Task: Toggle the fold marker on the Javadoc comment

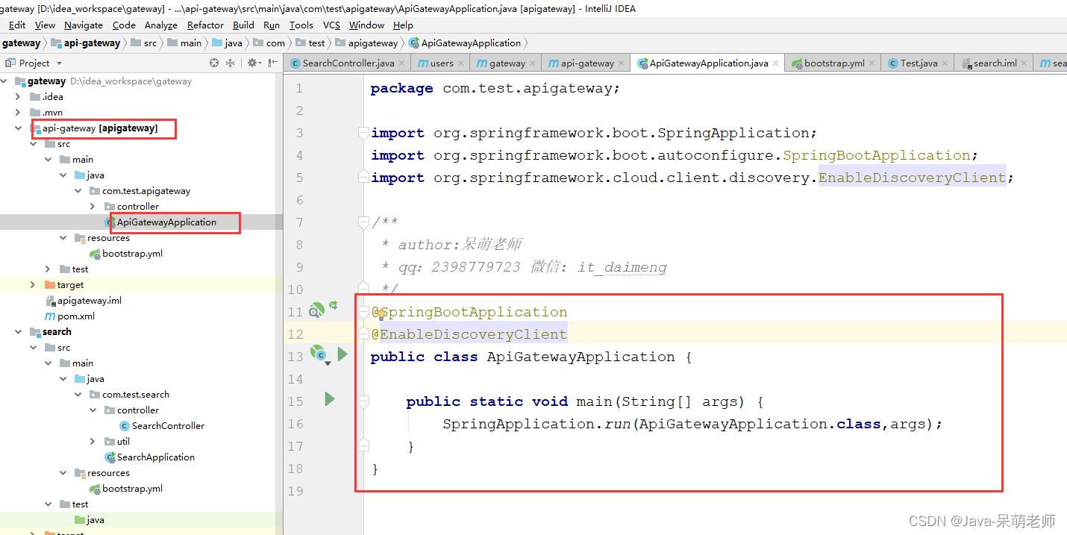Action: [x=363, y=222]
